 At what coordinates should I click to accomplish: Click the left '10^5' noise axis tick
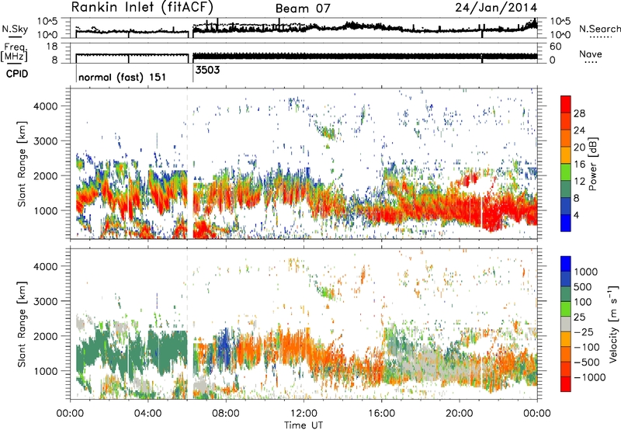coord(47,22)
